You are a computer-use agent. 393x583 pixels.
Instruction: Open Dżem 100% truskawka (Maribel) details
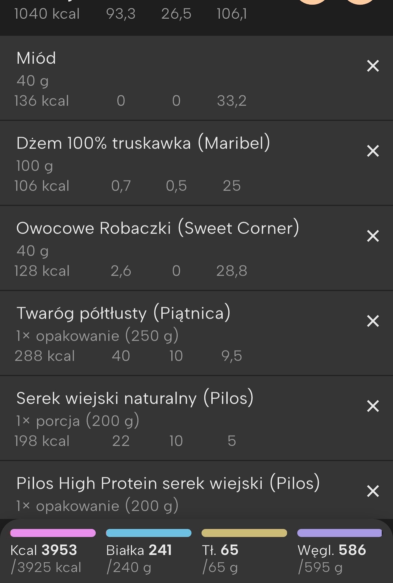click(143, 143)
